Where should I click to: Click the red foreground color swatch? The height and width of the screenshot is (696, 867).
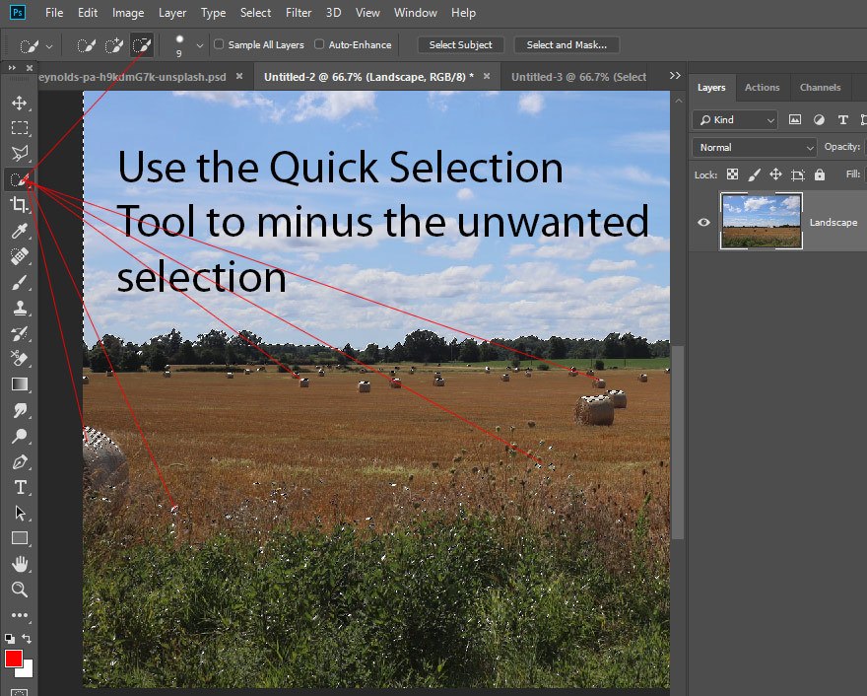point(14,659)
